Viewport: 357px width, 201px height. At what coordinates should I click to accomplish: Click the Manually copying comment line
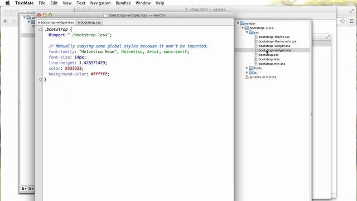coord(128,46)
